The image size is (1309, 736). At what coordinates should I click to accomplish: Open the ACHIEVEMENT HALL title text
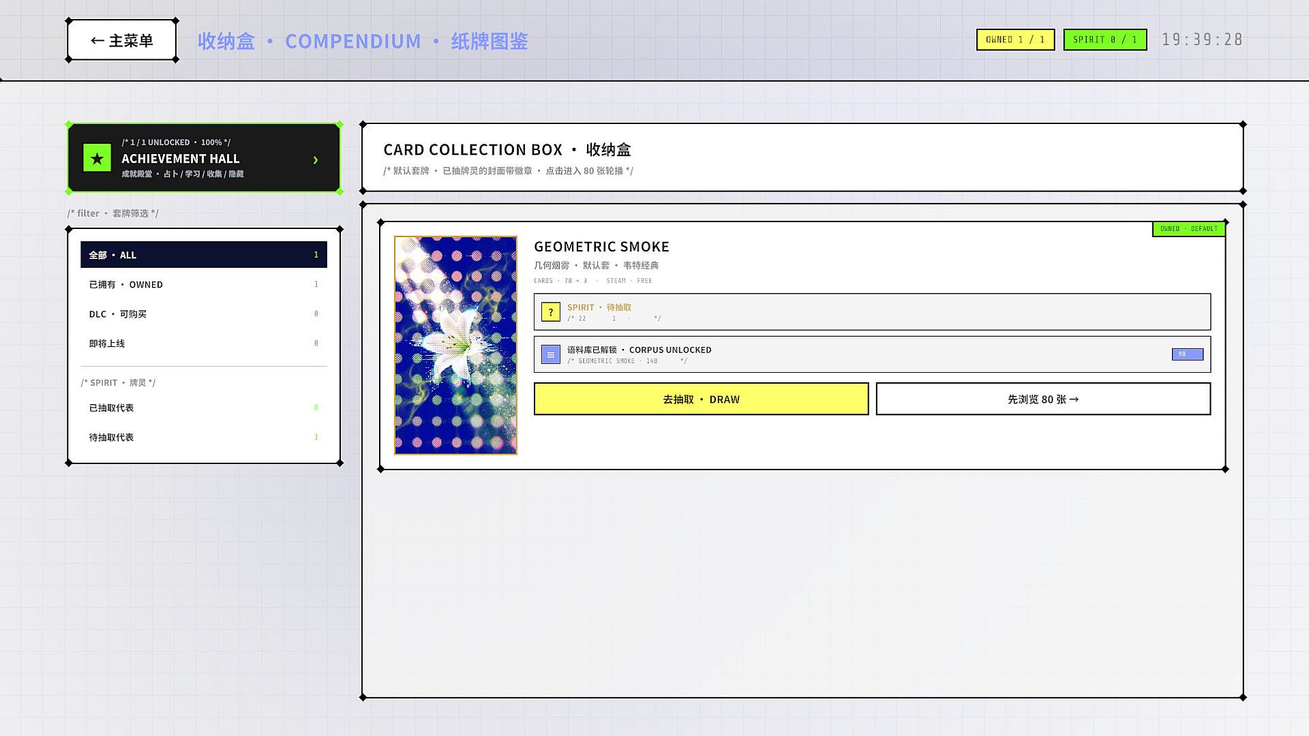[181, 158]
